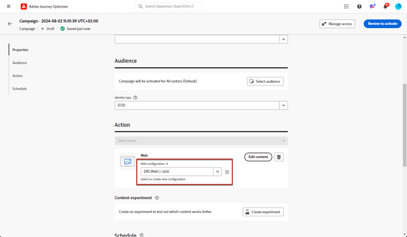The image size is (407, 237).
Task: Click the ECID identity type field
Action: 197,106
